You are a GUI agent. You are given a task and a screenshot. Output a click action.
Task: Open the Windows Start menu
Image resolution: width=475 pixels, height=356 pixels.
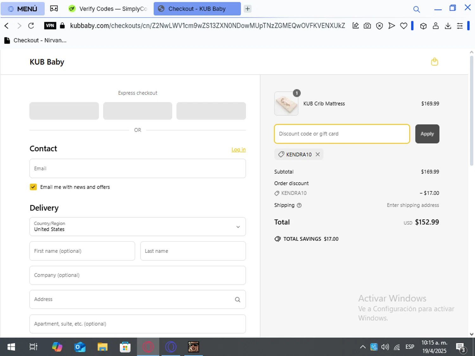[x=11, y=347]
